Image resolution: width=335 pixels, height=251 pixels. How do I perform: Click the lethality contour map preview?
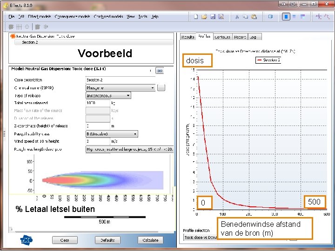click(x=102, y=180)
